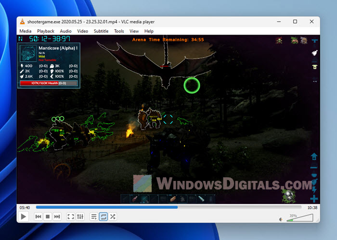The height and width of the screenshot is (240, 337).
Task: Click elapsed time label 05:40
Action: (25, 208)
